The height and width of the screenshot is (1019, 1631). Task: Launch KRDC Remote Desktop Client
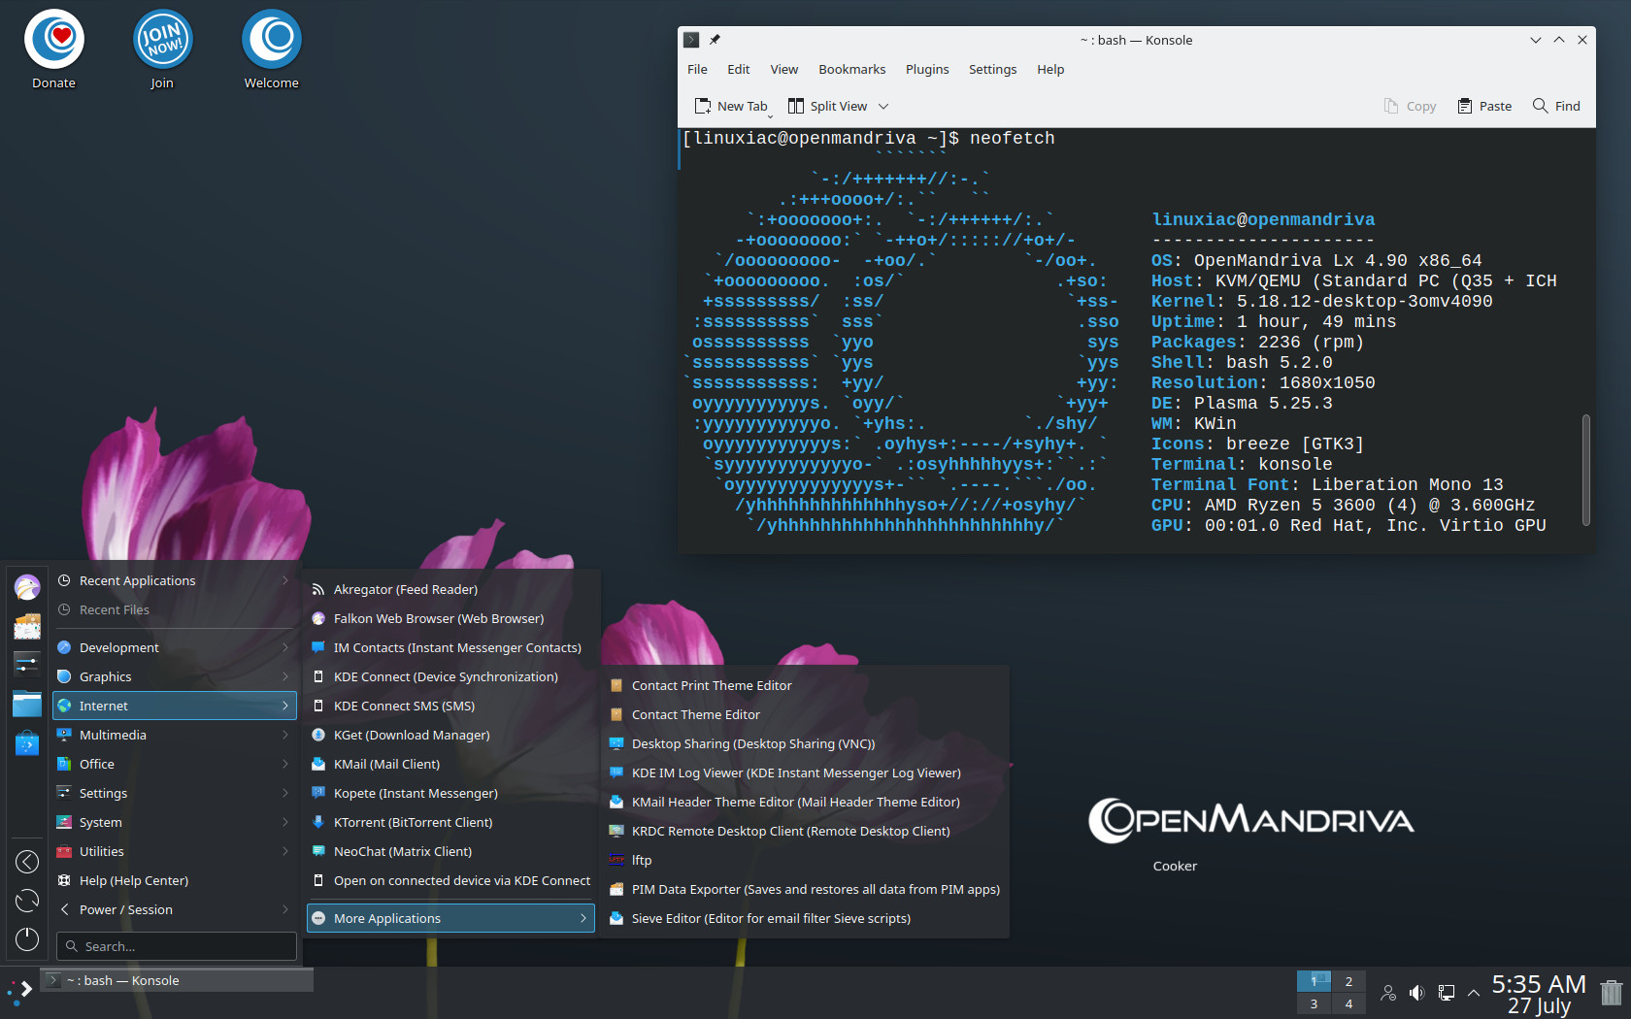coord(805,831)
